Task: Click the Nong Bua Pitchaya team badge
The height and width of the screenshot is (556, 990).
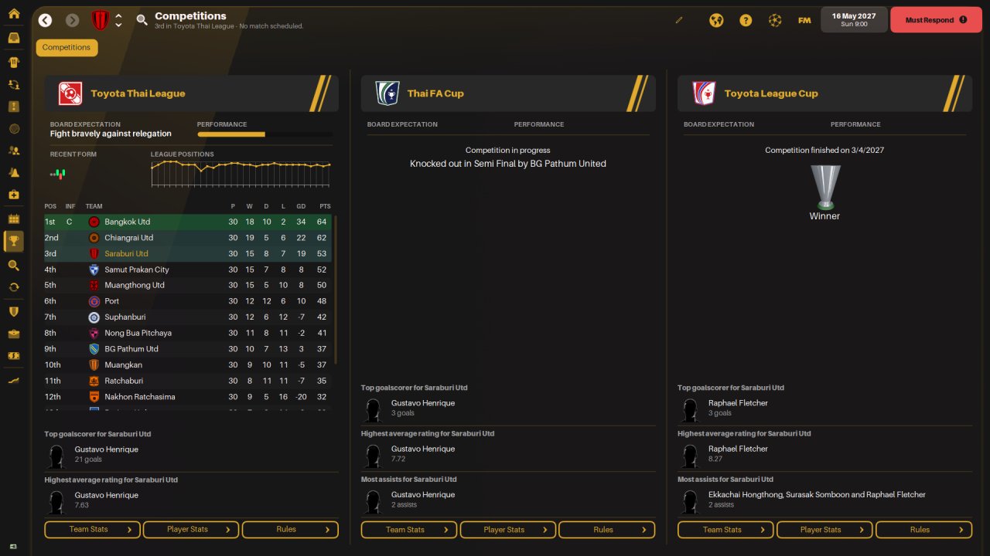Action: [94, 333]
